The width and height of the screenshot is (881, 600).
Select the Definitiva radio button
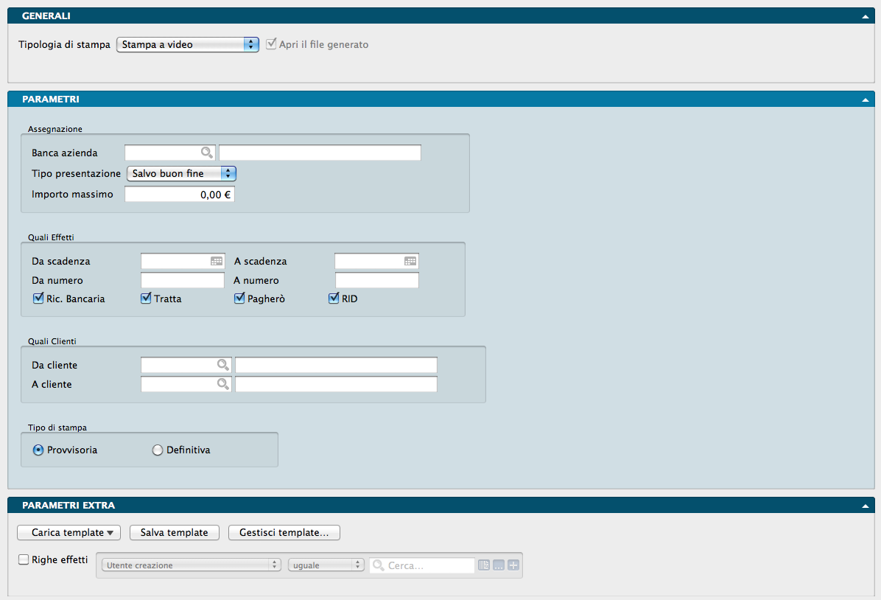157,450
